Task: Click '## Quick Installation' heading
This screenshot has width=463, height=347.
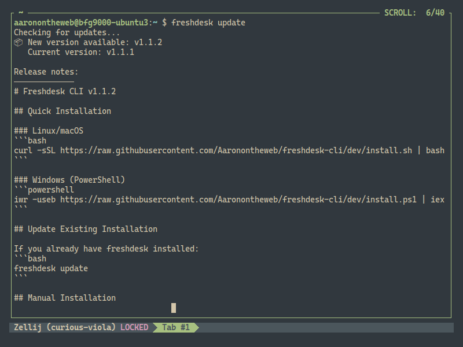Action: (x=63, y=111)
